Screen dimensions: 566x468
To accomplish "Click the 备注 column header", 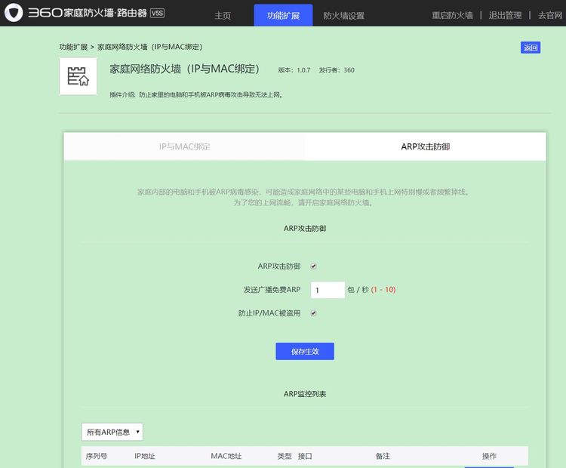I will coord(383,456).
